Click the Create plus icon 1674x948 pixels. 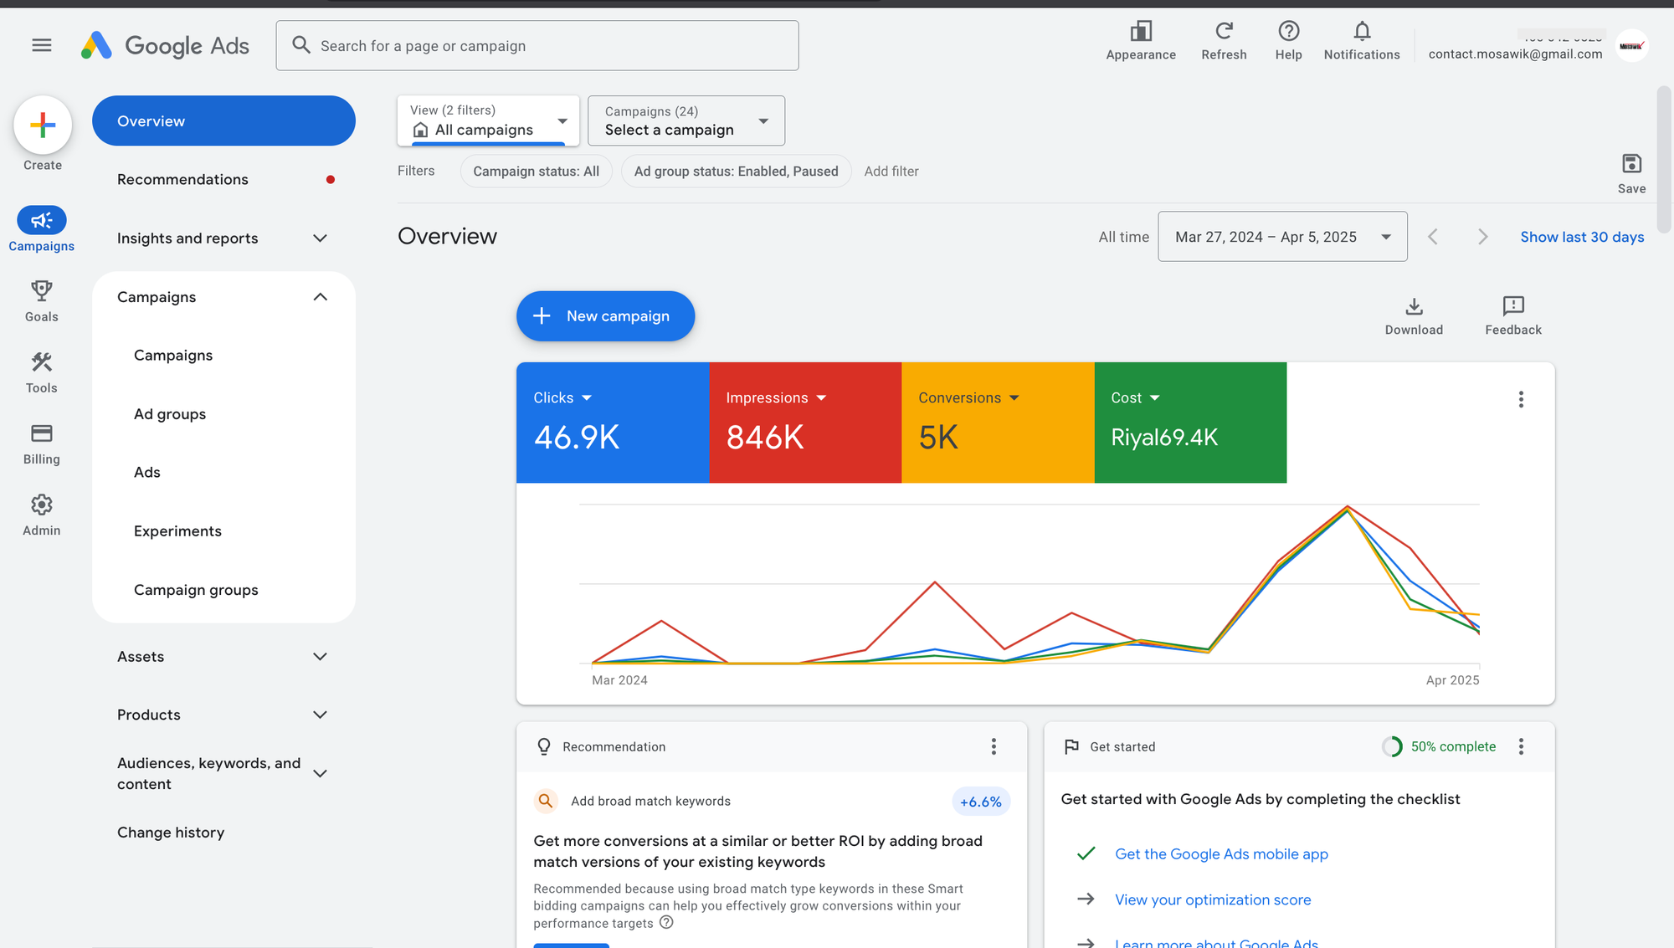(x=43, y=126)
